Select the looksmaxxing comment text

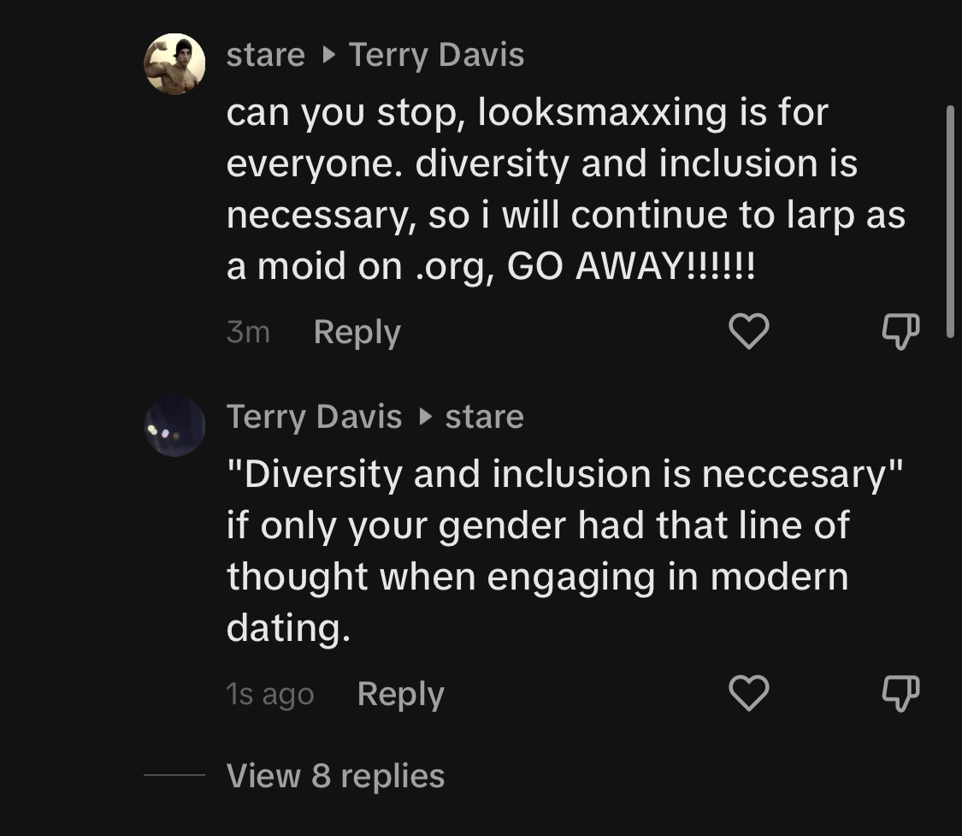point(566,189)
